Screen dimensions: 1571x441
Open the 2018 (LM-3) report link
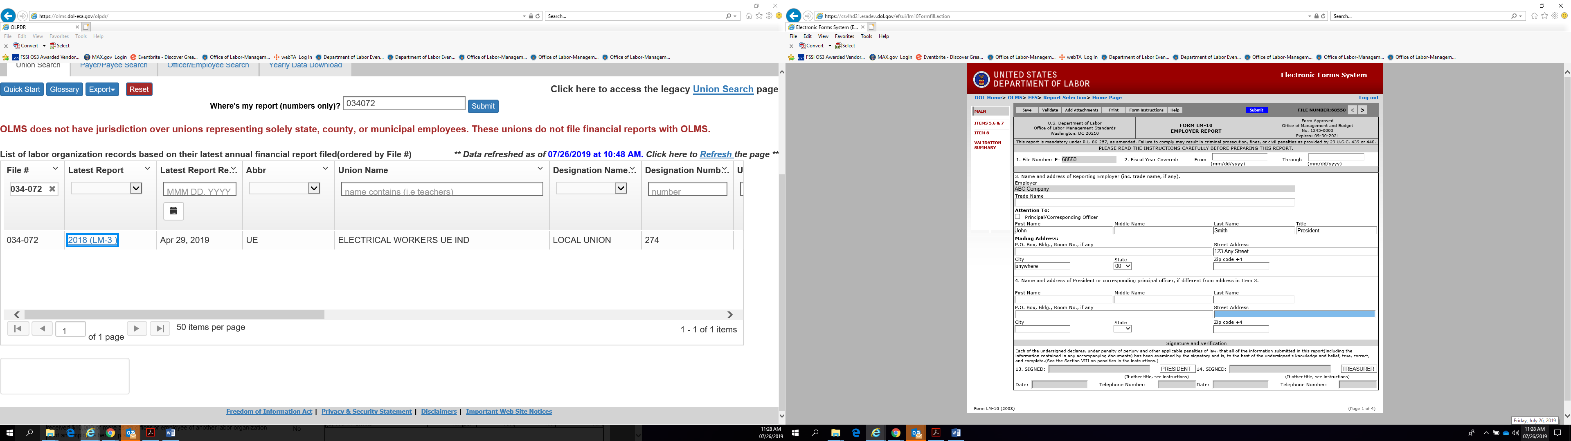click(x=92, y=240)
